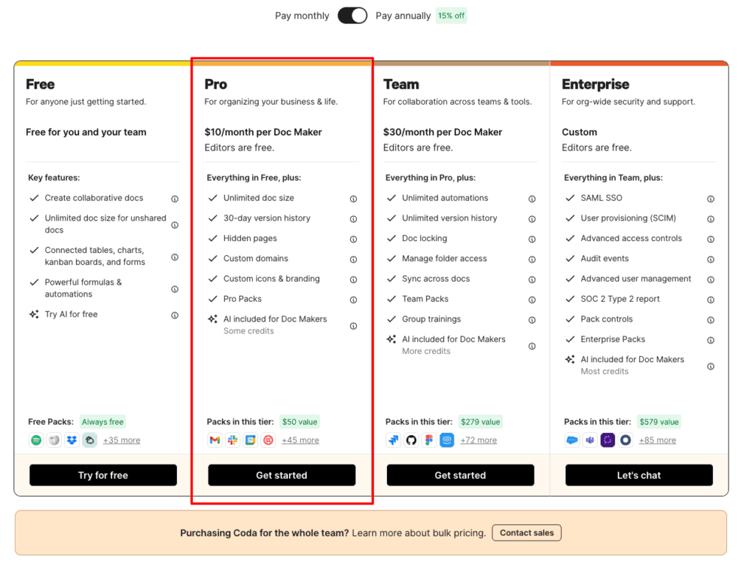Click the GitHub pack icon in Team tier
Screen dimensions: 755x582
point(412,439)
